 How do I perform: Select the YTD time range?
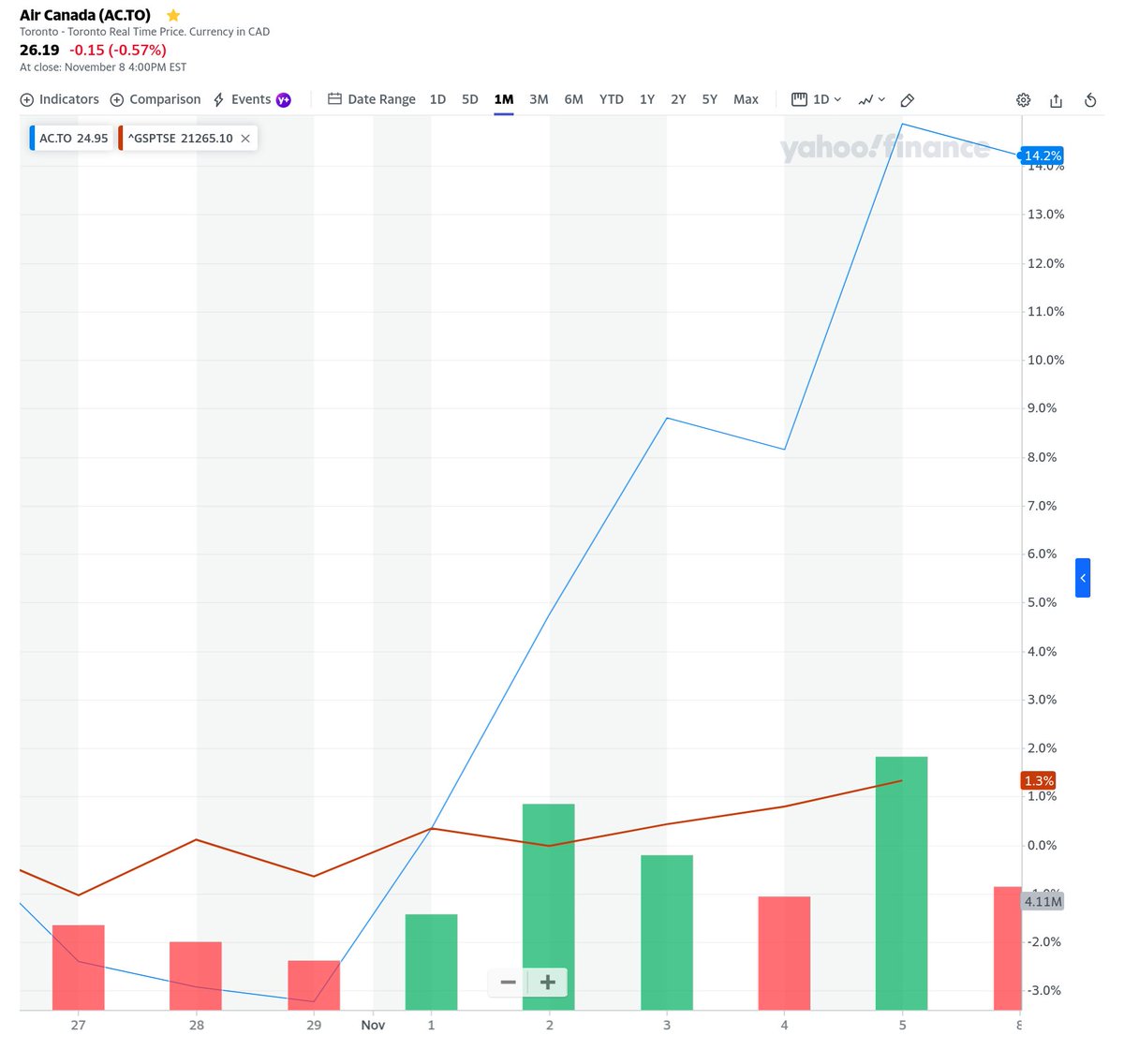point(612,99)
